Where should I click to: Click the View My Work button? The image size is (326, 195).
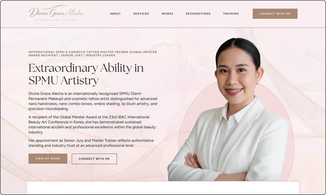(x=48, y=159)
